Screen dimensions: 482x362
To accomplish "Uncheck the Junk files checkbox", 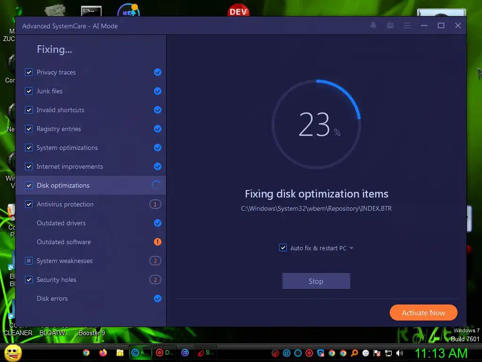I will coord(29,91).
